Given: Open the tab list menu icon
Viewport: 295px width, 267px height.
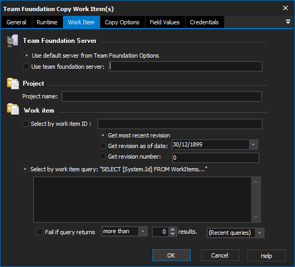Looking at the screenshot, I should pyautogui.click(x=288, y=22).
